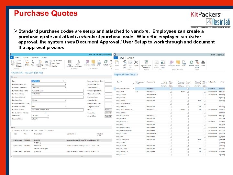Open Buy-from Contact No. dropdown
Viewport: 233px width, 175px height.
(x=65, y=87)
